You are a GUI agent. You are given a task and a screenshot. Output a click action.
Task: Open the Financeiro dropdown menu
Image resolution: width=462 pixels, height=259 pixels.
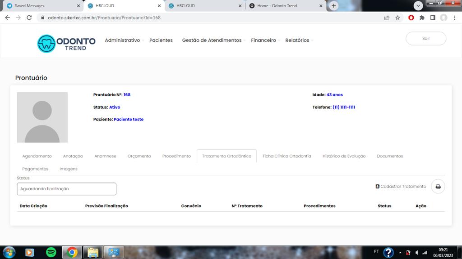click(264, 40)
